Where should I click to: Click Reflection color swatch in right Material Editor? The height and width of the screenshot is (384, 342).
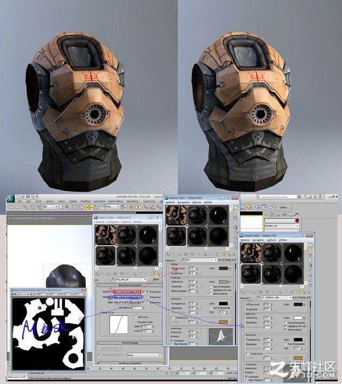(x=298, y=317)
